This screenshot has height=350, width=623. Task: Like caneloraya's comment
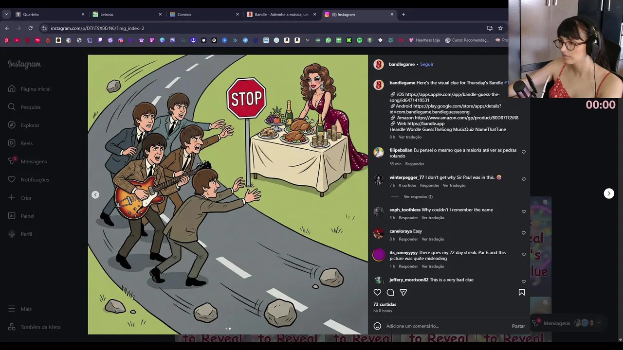click(x=524, y=233)
